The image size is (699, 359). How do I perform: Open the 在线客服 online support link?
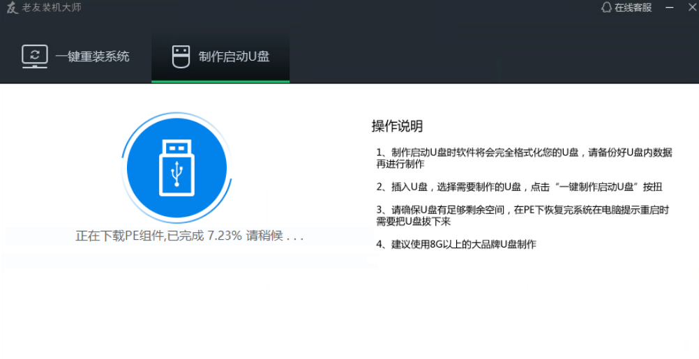pos(633,8)
